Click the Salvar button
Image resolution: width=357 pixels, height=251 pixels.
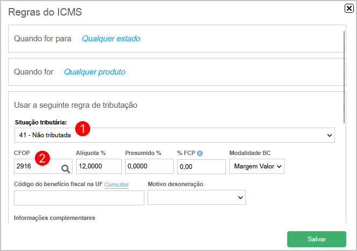click(317, 239)
